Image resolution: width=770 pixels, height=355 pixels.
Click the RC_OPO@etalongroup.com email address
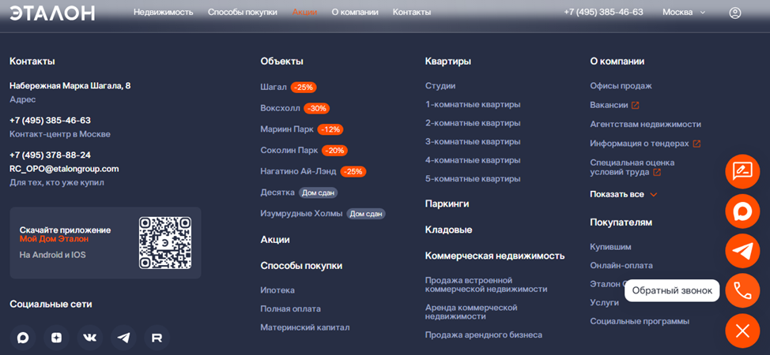point(64,169)
